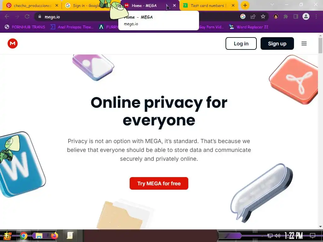
Task: Open the hamburger menu icon
Action: click(x=304, y=43)
